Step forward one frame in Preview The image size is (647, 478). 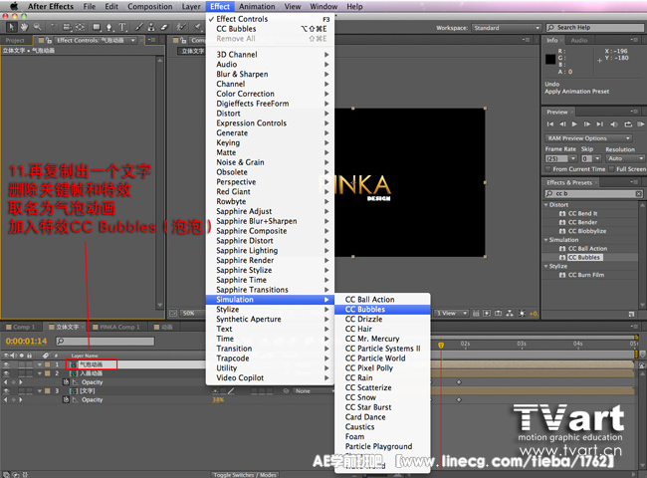pos(586,123)
